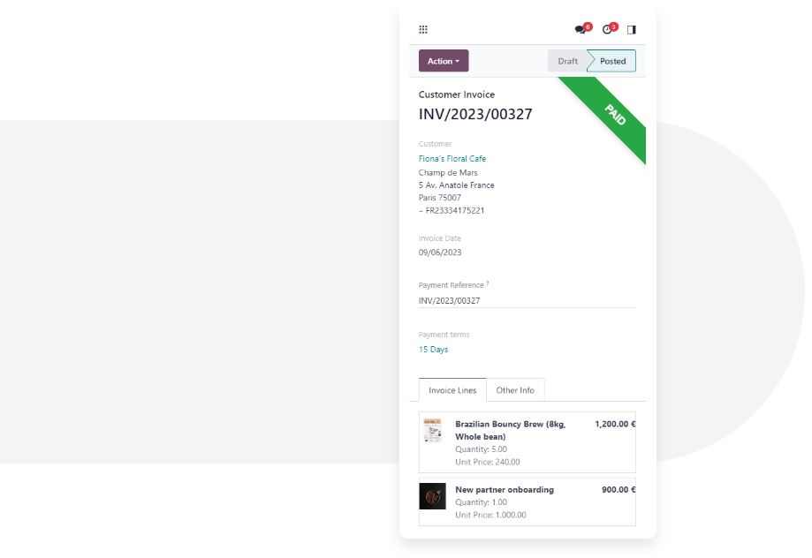Switch to the Invoice Lines tab

point(452,390)
